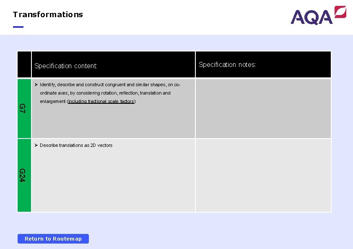Image resolution: width=353 pixels, height=249 pixels.
Task: Click the empty notes cell beside G7
Action: click(263, 108)
